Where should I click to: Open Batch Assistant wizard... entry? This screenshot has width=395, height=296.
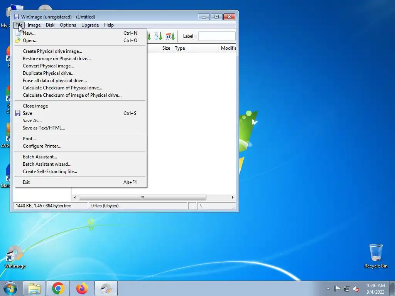tap(80, 164)
